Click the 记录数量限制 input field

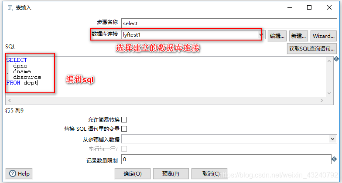click(226, 159)
